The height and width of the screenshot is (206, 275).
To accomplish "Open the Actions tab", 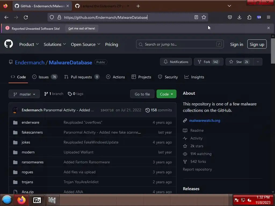I will pyautogui.click(x=115, y=77).
